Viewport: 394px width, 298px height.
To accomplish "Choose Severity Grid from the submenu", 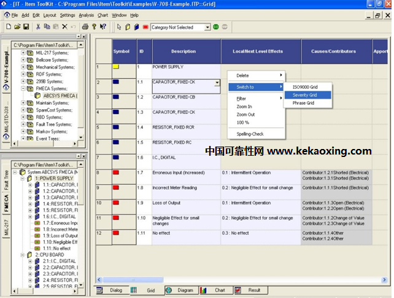I will click(x=305, y=95).
